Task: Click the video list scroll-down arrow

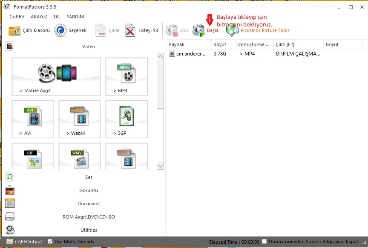Action: (160, 166)
